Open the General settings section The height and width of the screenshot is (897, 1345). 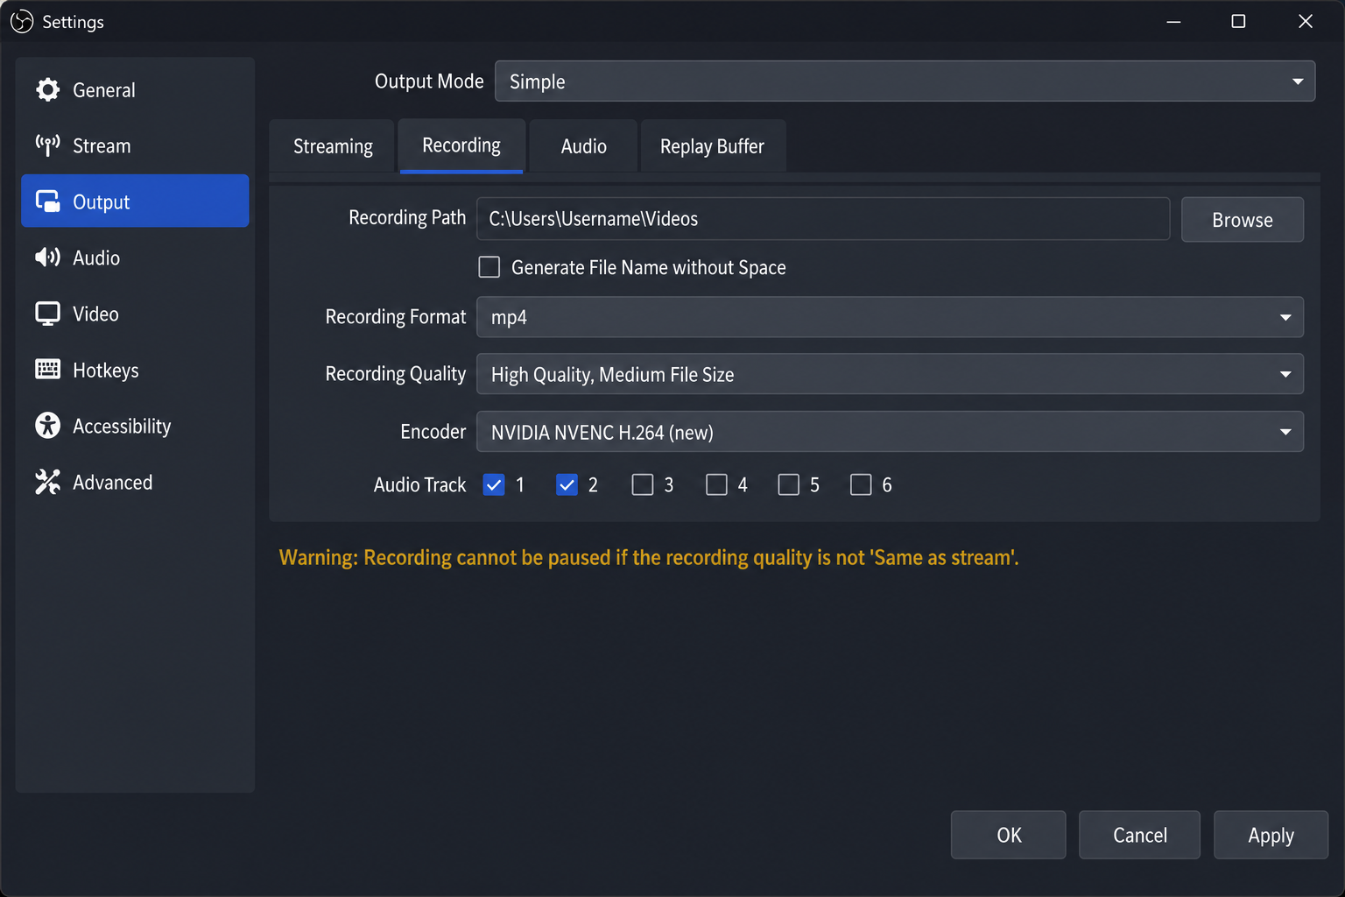click(135, 89)
